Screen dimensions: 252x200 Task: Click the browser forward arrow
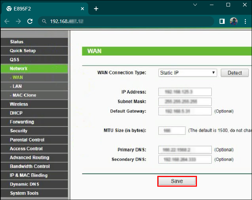[18, 21]
